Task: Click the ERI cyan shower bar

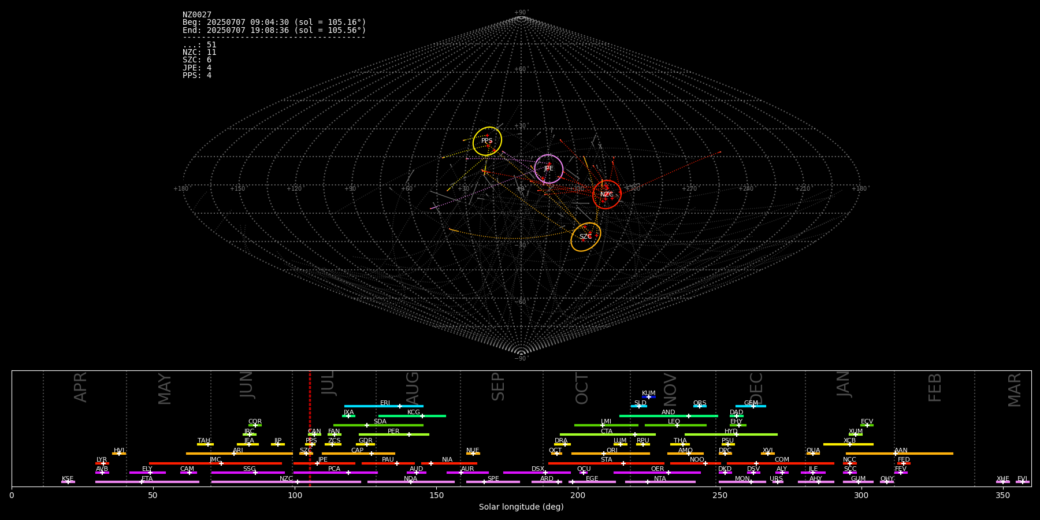Action: [x=384, y=406]
